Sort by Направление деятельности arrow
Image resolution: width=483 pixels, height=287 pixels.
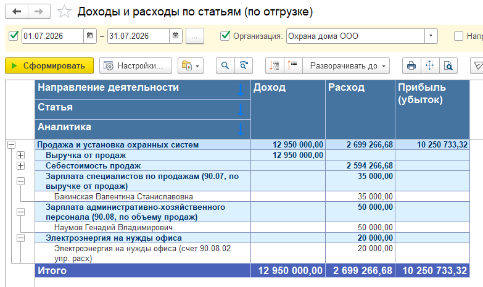[241, 89]
